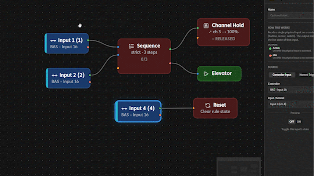The width and height of the screenshot is (314, 176).
Task: Click Input 1 green active output port
Action: (88, 40)
